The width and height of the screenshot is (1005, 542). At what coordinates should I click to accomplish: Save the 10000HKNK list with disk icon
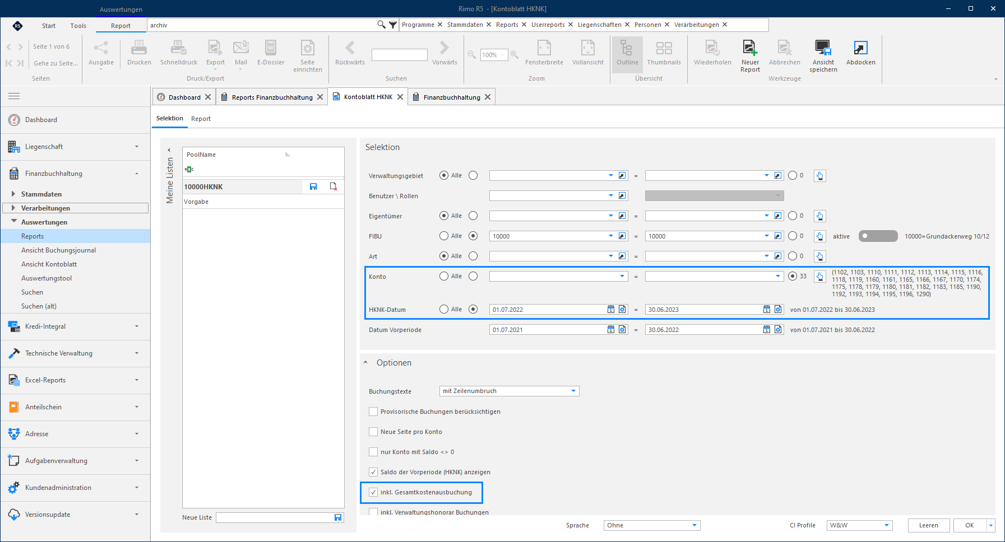pos(313,186)
